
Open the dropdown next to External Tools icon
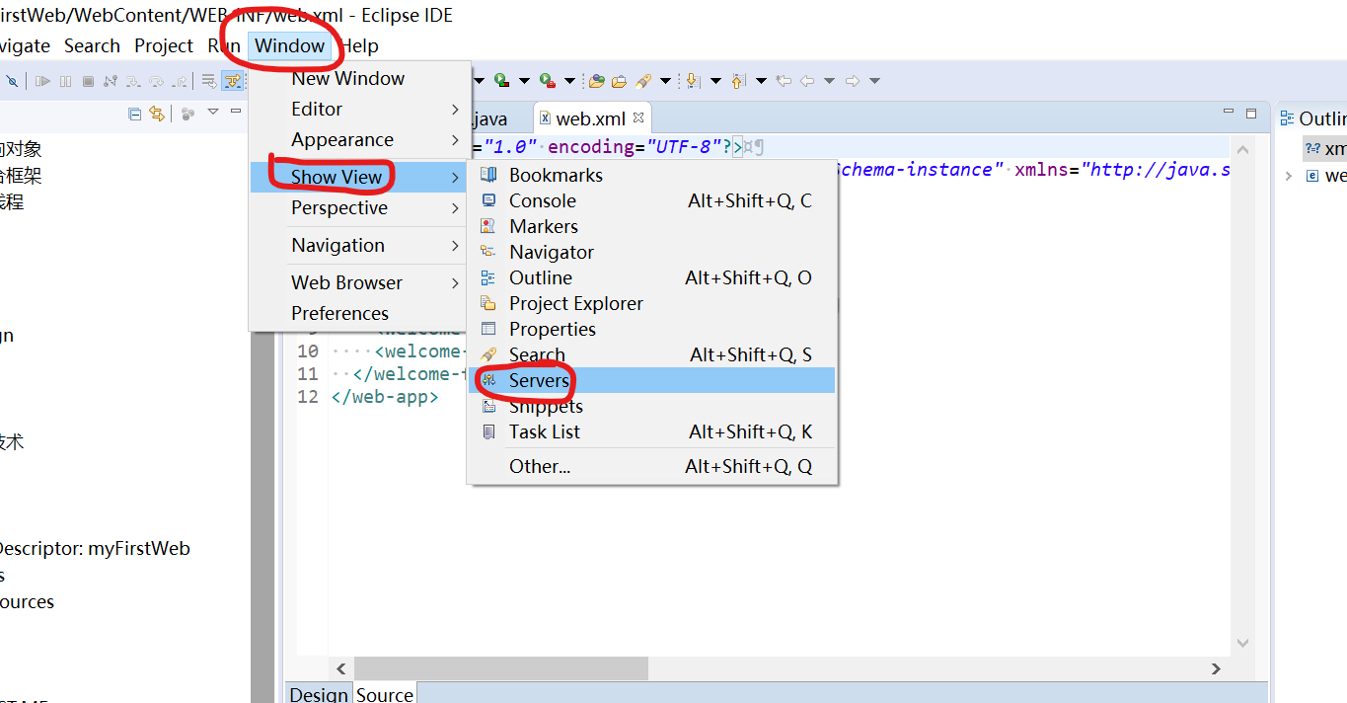pos(569,81)
